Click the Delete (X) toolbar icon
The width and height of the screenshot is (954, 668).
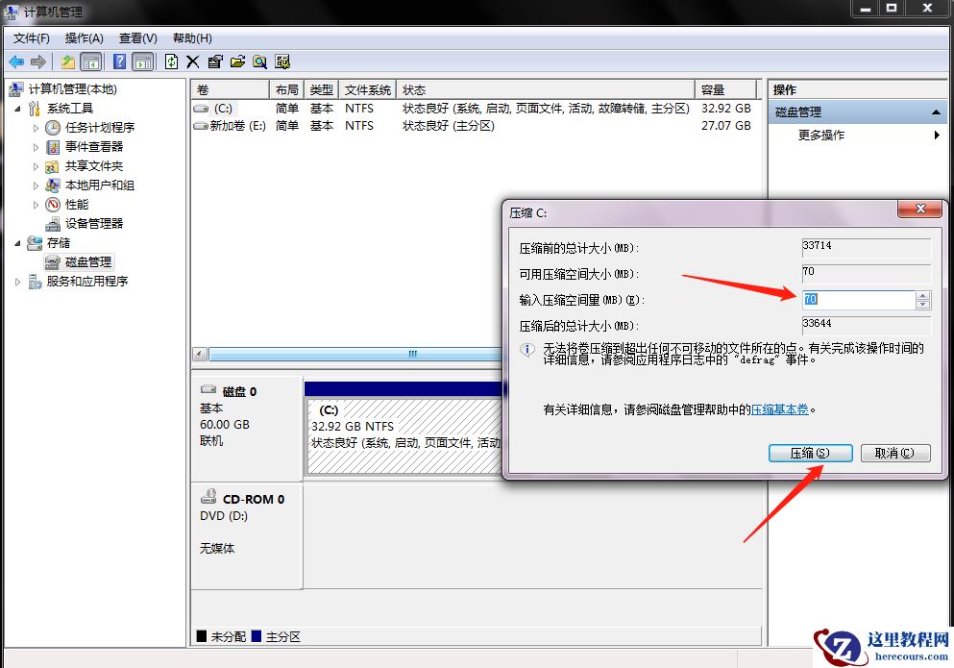point(194,61)
